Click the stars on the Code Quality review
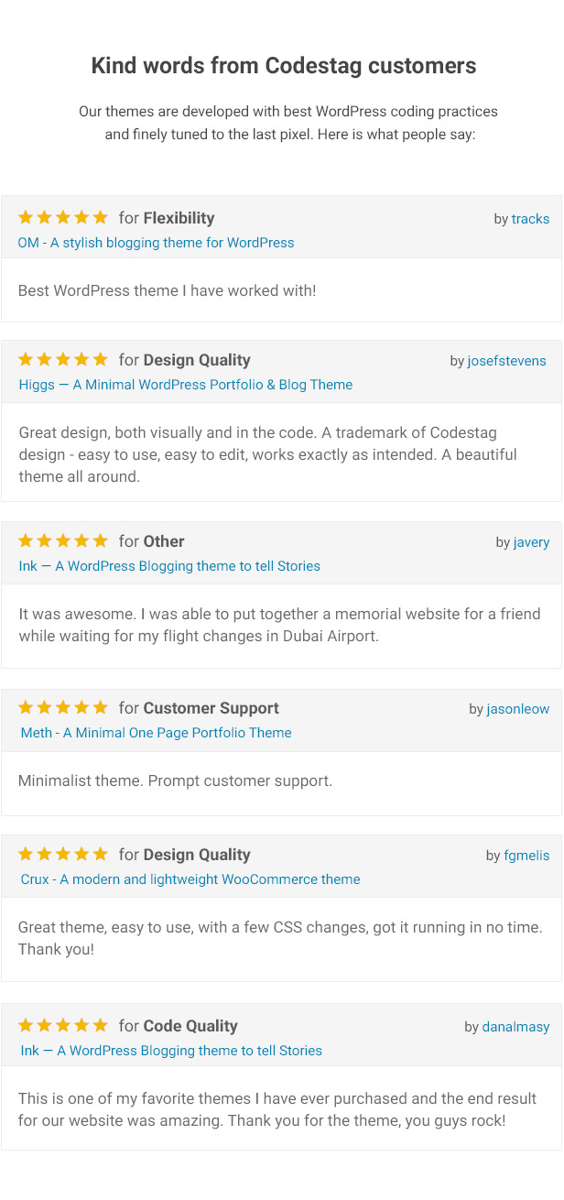Viewport: 564px width, 1200px height. [x=63, y=1025]
